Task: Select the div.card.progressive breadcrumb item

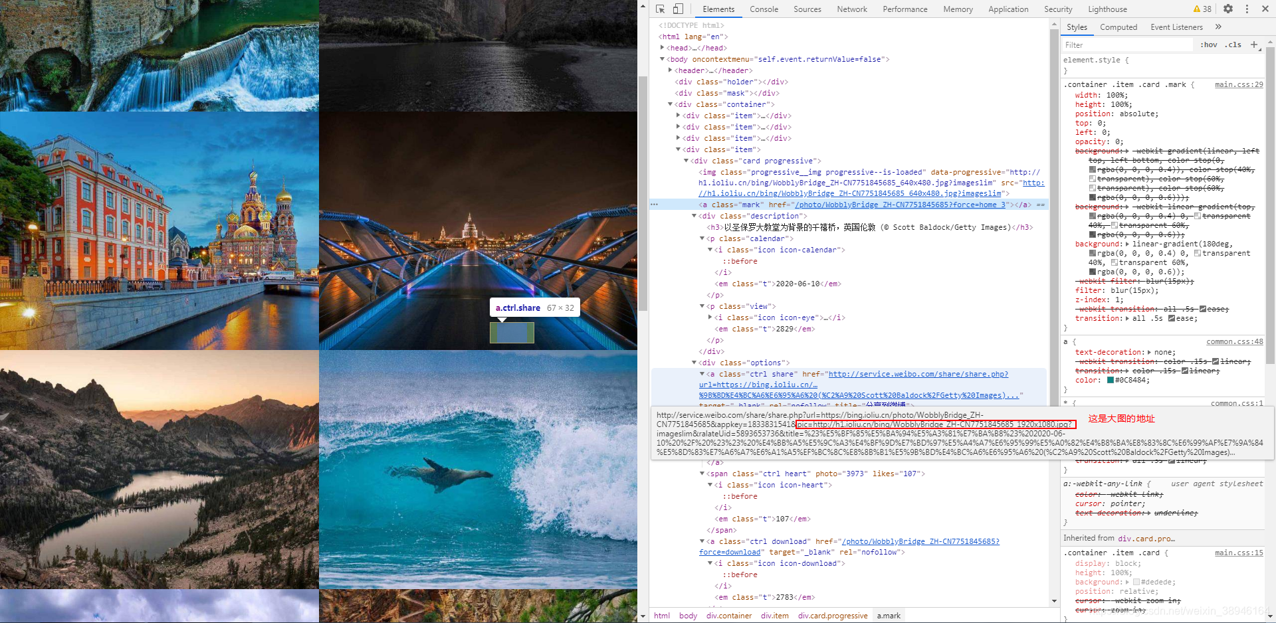Action: 833,616
